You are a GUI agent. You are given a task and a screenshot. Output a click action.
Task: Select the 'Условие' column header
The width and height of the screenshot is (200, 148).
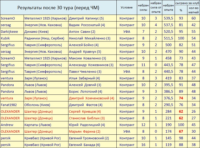127,7
